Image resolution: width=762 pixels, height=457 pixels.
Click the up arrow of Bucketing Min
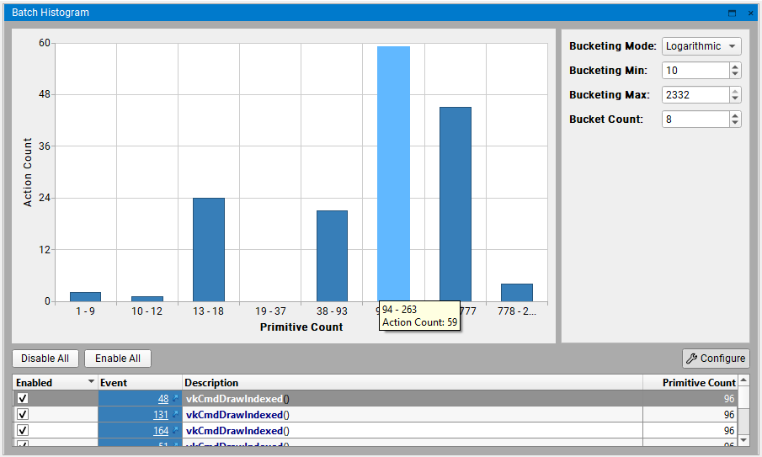pos(735,66)
